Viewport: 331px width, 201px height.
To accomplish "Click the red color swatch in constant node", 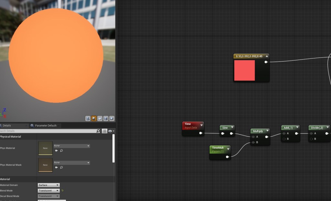I will coord(244,70).
